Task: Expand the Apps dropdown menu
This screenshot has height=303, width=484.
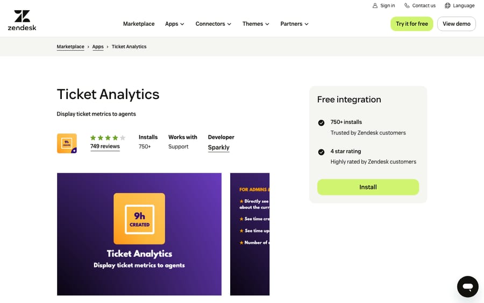Action: point(174,24)
